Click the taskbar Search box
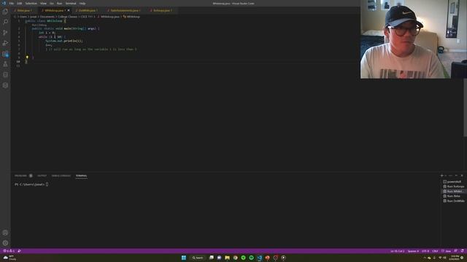This screenshot has width=467, height=262. tap(198, 258)
